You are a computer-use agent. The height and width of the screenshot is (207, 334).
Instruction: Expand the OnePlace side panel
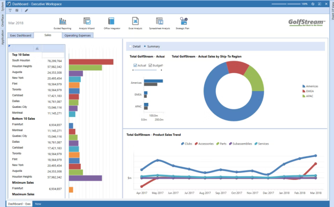pos(2,20)
